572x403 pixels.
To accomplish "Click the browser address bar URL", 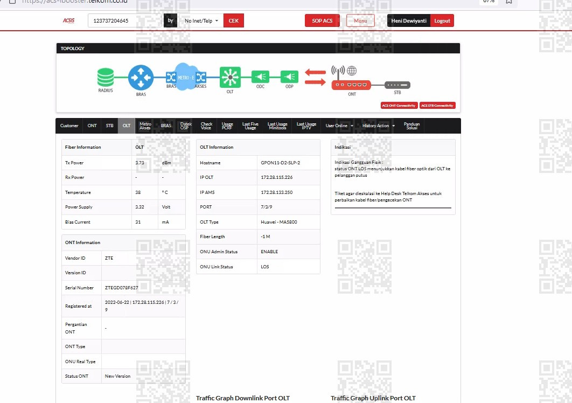I will [74, 2].
